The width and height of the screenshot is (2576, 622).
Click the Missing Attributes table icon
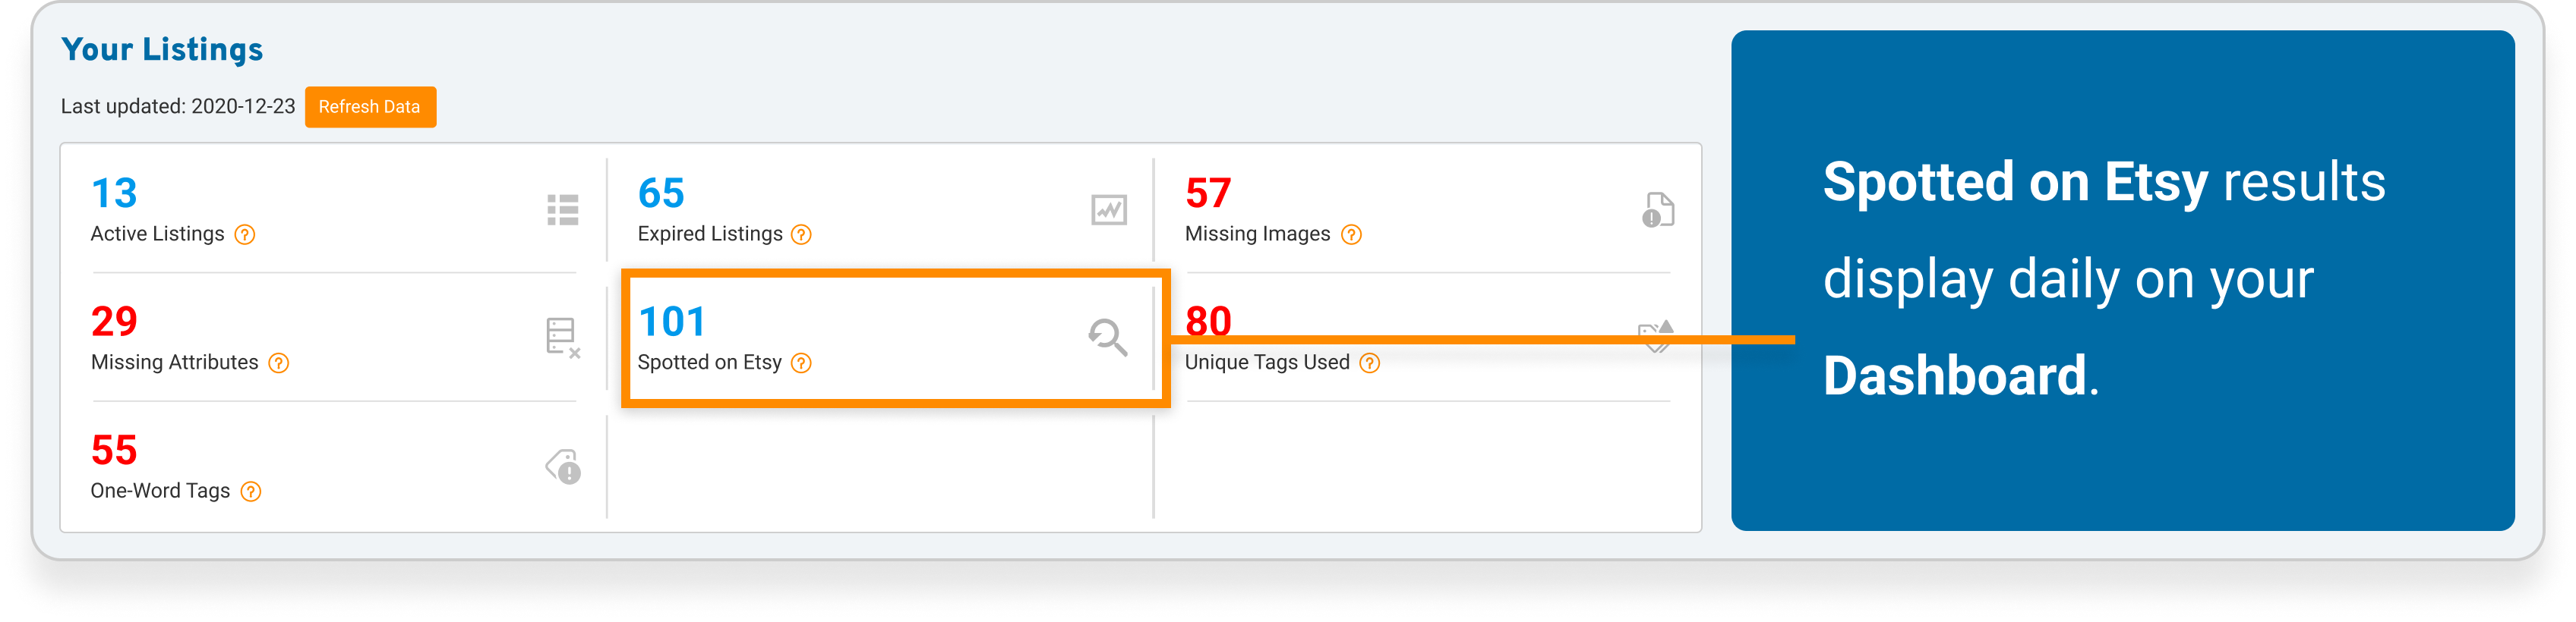coord(563,338)
